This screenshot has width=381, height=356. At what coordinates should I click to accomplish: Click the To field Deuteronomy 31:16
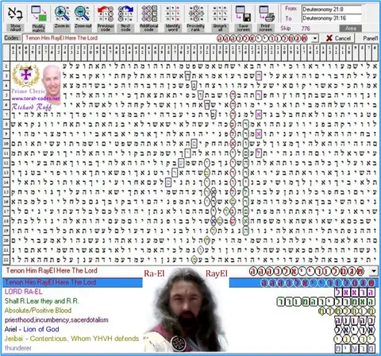point(332,18)
